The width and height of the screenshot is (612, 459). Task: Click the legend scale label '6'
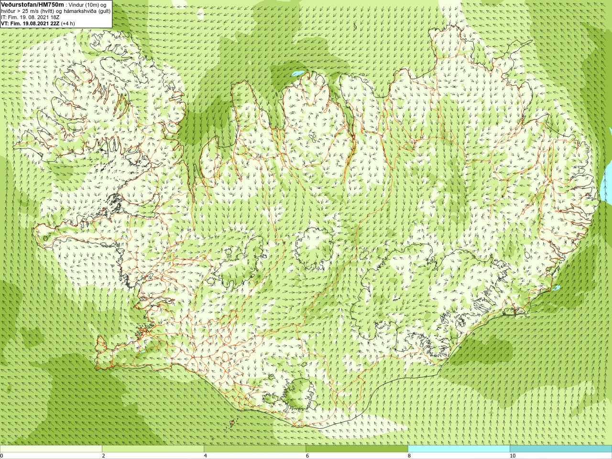tap(307, 456)
